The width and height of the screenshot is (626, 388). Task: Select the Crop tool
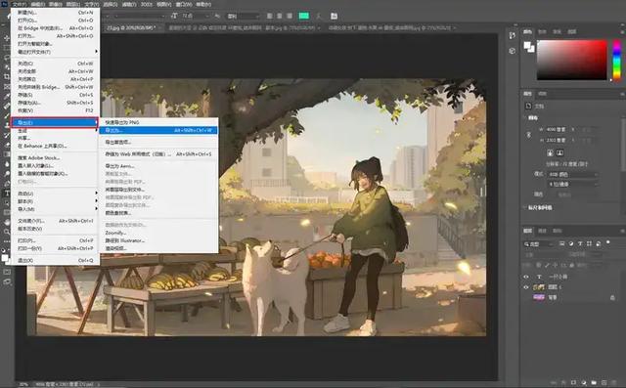click(7, 76)
